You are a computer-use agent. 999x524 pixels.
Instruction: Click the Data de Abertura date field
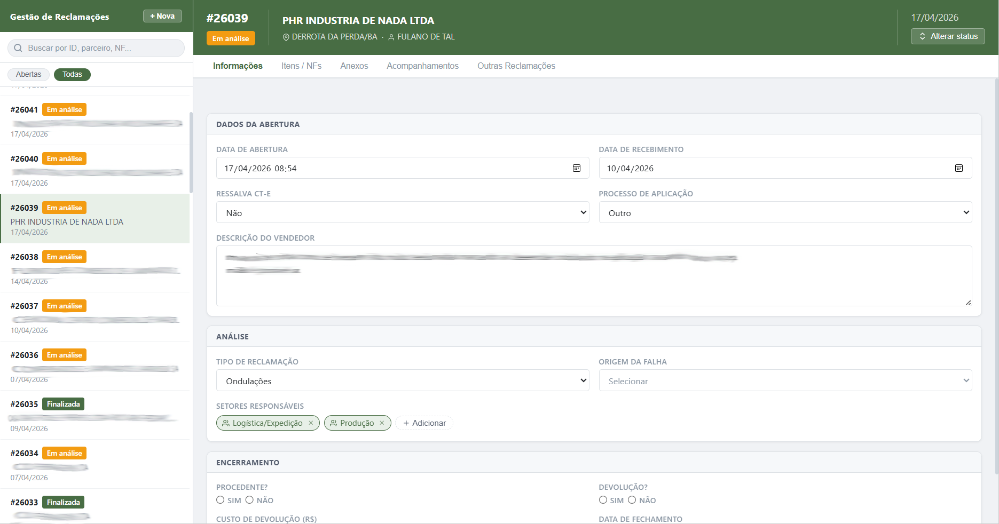pyautogui.click(x=403, y=168)
